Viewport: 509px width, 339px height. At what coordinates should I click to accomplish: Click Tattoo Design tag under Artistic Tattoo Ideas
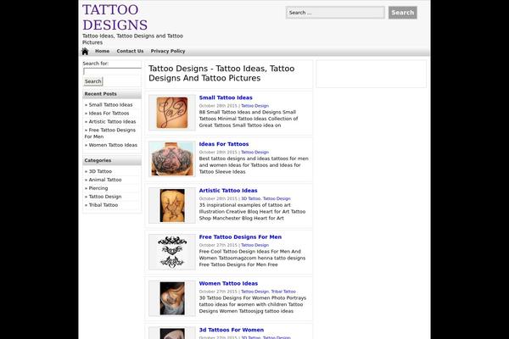[x=277, y=198]
